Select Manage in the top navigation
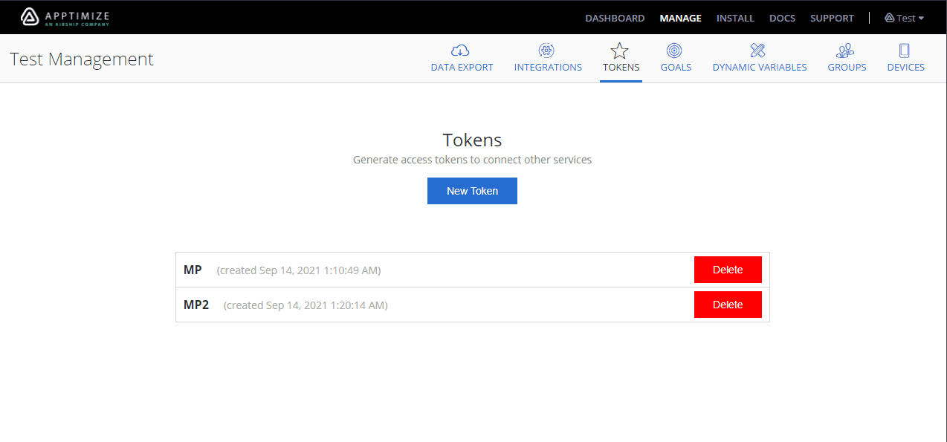The image size is (947, 442). click(680, 18)
